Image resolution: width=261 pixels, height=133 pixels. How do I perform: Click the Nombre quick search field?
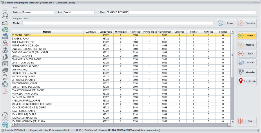coord(117,23)
